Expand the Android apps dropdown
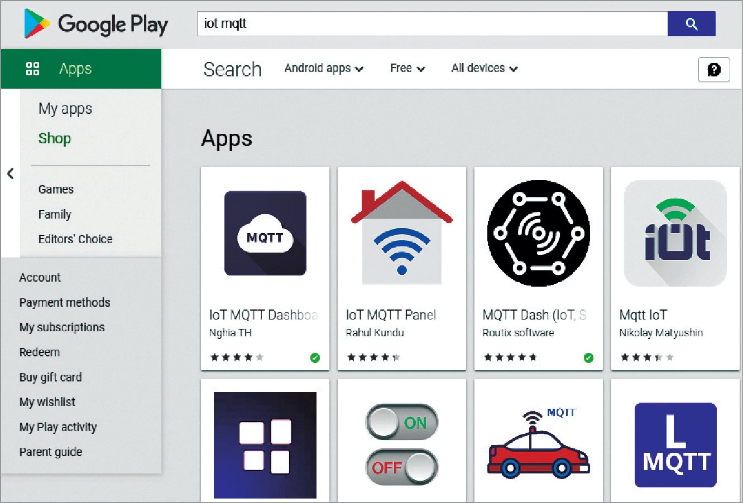This screenshot has height=503, width=743. (x=324, y=69)
